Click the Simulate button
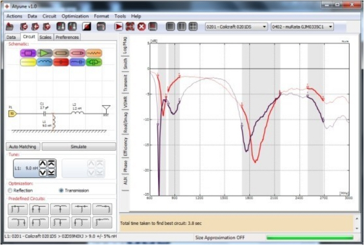Viewport: 364px width, 245px height. click(x=78, y=147)
